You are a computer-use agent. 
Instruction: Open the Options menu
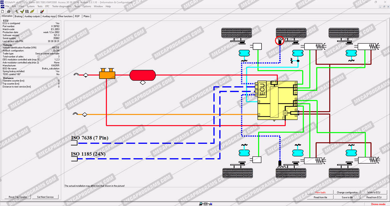click(x=87, y=6)
